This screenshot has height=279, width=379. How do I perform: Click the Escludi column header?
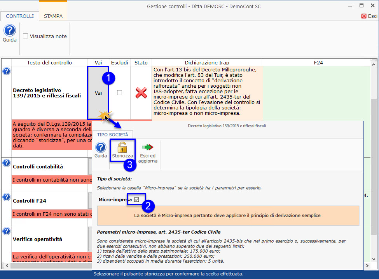click(119, 62)
